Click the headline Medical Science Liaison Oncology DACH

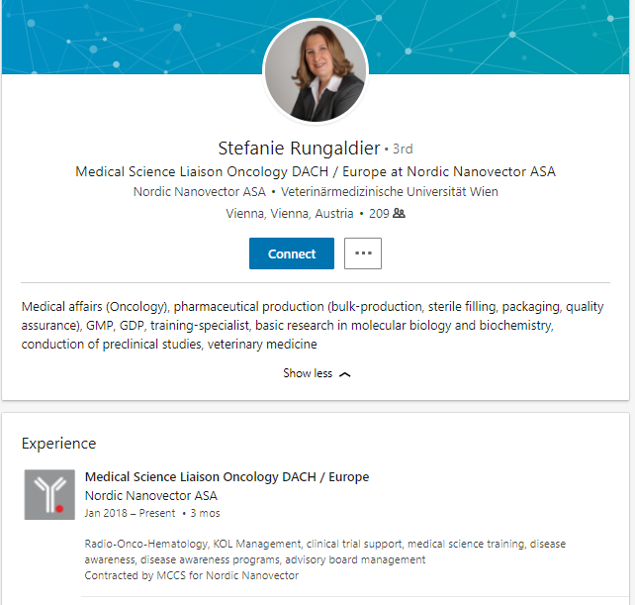point(316,171)
